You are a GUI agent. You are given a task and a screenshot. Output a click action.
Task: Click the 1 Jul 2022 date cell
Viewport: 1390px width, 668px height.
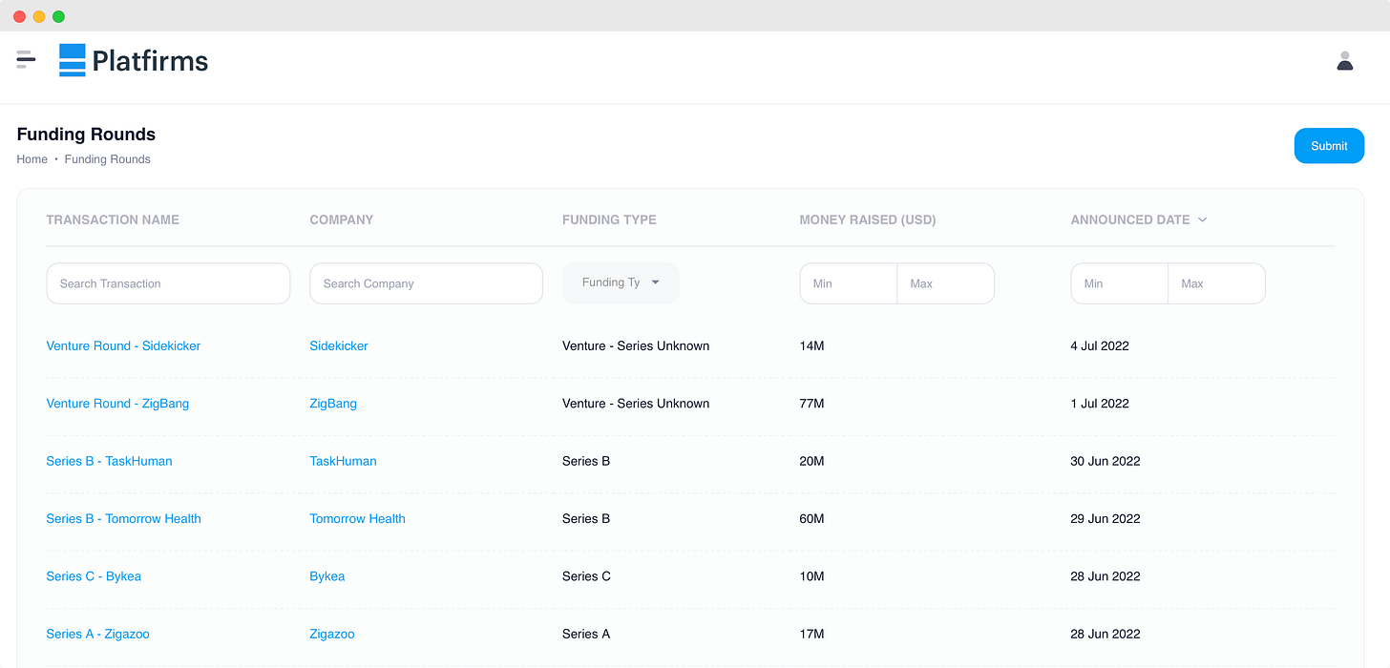1100,404
